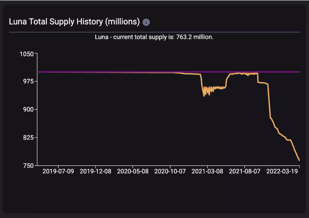This screenshot has width=309, height=218.
Task: Select the 2021-08-07 date tick label
Action: click(x=244, y=171)
